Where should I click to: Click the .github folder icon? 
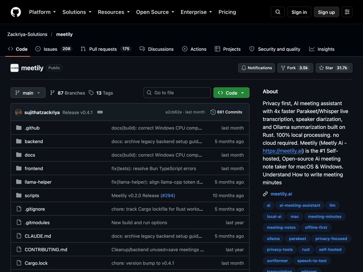pos(19,128)
